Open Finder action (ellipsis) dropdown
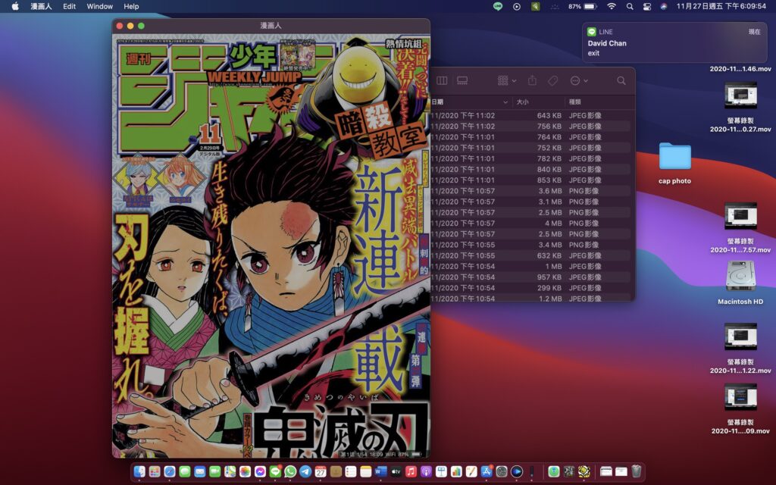 pos(578,80)
